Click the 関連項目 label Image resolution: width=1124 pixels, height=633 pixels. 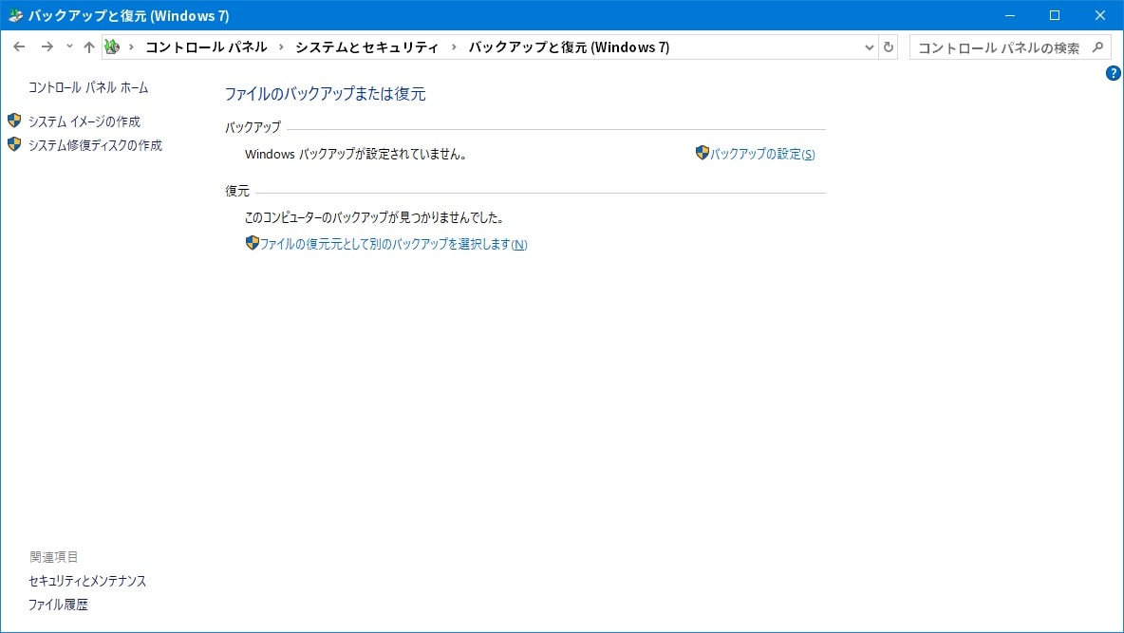tap(54, 557)
